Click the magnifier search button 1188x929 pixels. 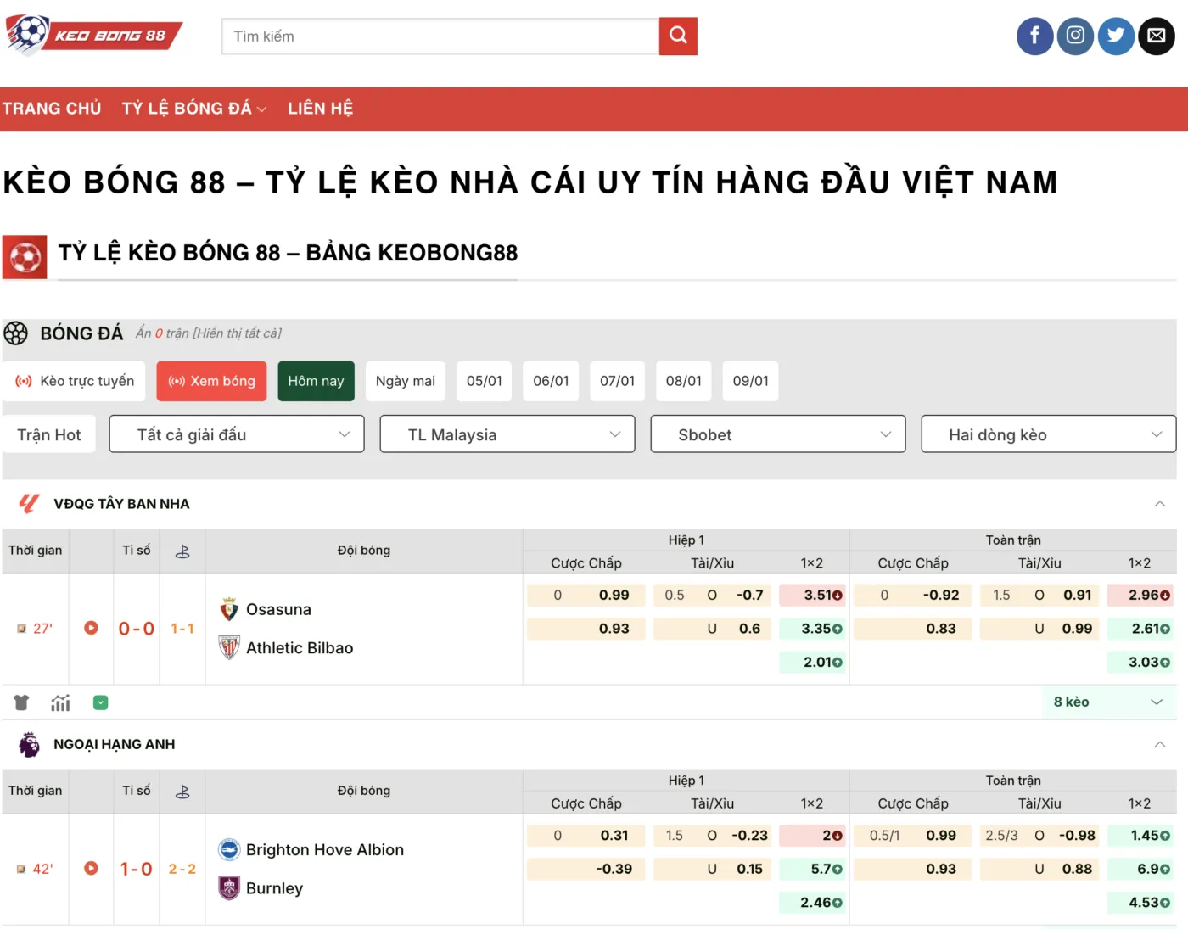(x=678, y=36)
